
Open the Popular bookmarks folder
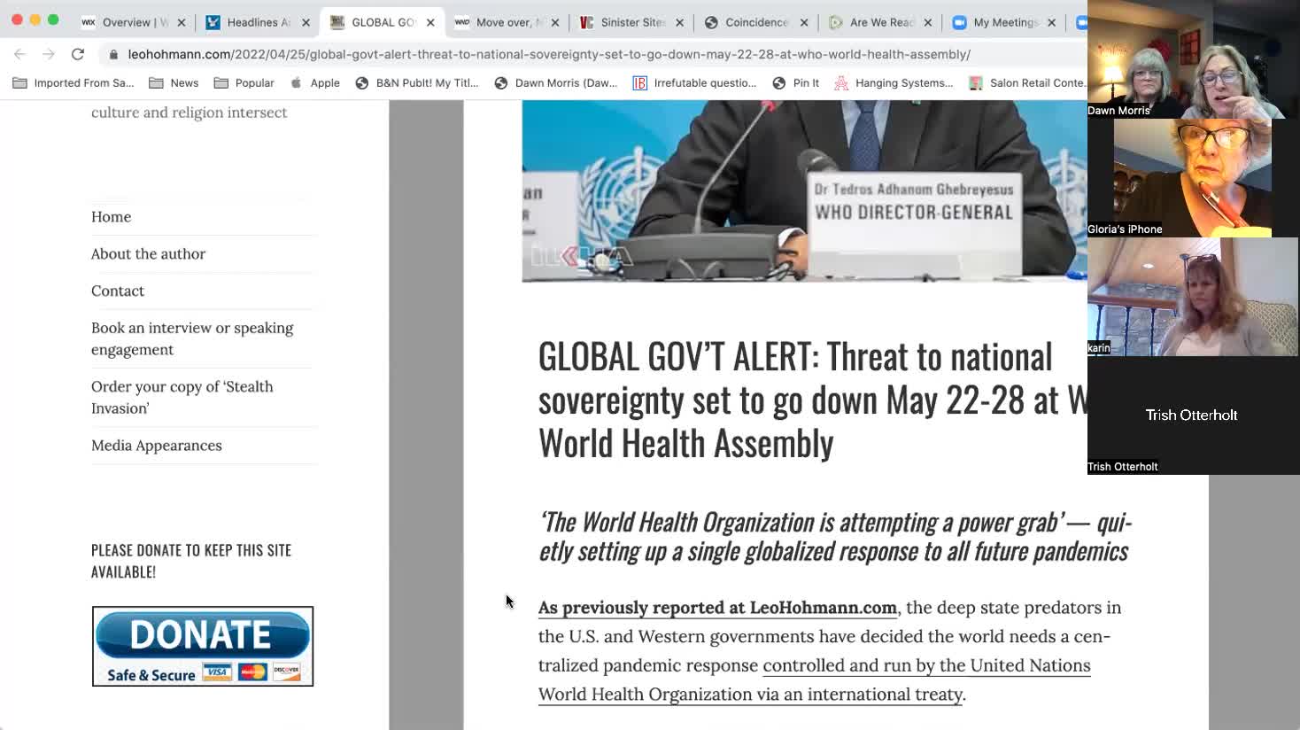pyautogui.click(x=244, y=83)
